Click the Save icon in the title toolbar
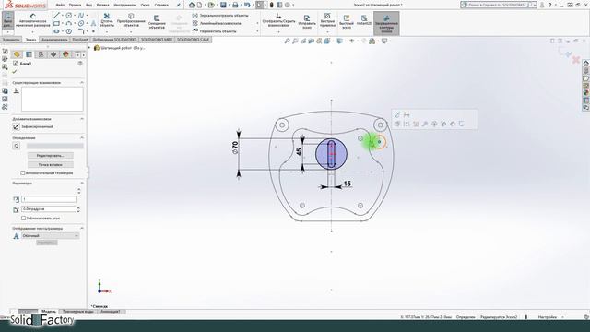 pos(223,5)
